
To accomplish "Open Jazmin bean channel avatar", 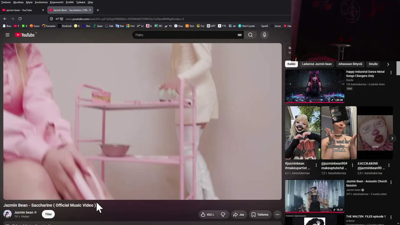I will [x=7, y=214].
